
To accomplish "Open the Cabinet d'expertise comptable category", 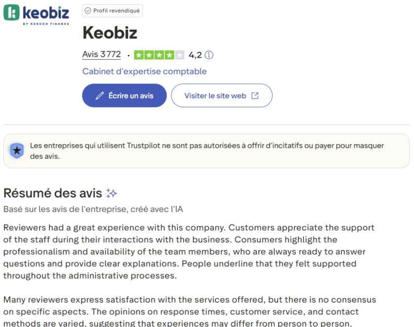I will point(144,71).
